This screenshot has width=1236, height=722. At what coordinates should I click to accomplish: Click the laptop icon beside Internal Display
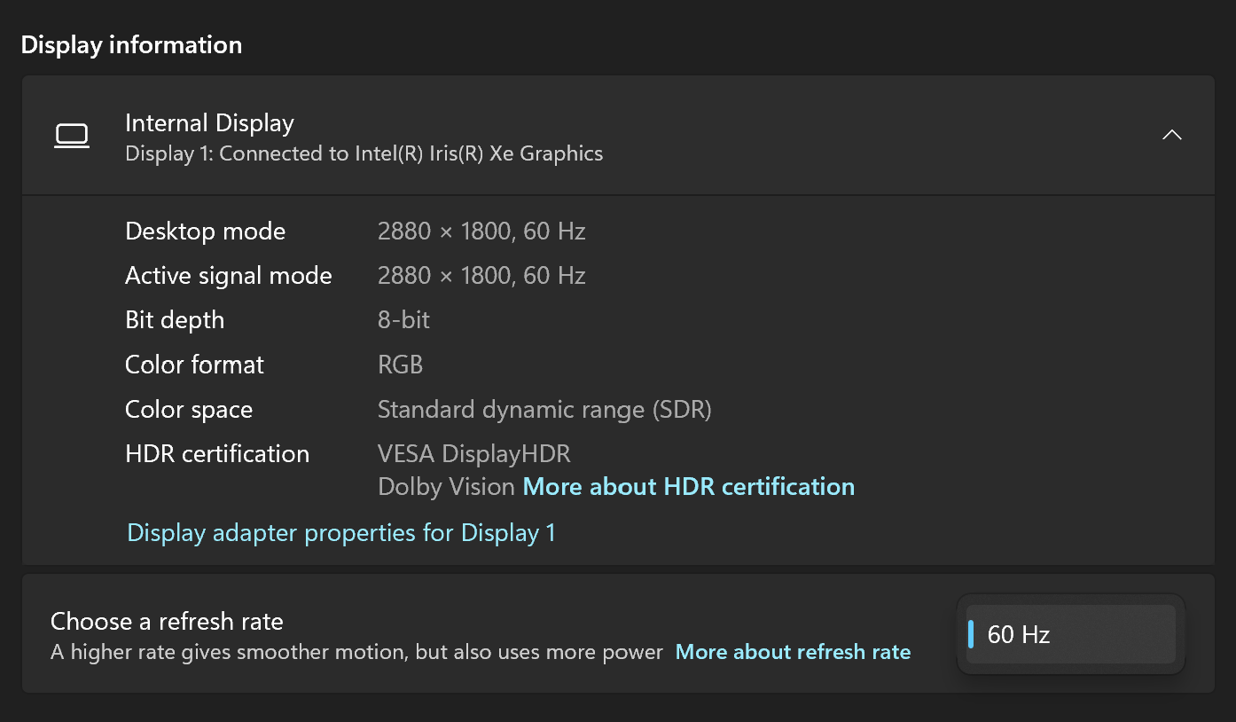pos(72,136)
